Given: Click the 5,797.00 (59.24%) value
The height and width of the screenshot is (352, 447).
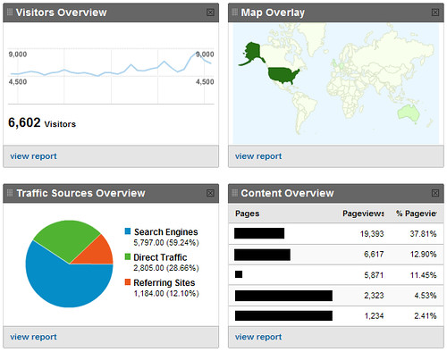Looking at the screenshot, I should [166, 242].
